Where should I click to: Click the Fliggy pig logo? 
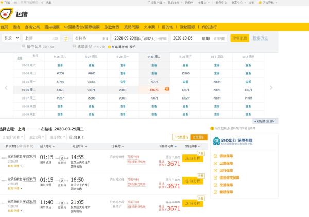coord(6,14)
